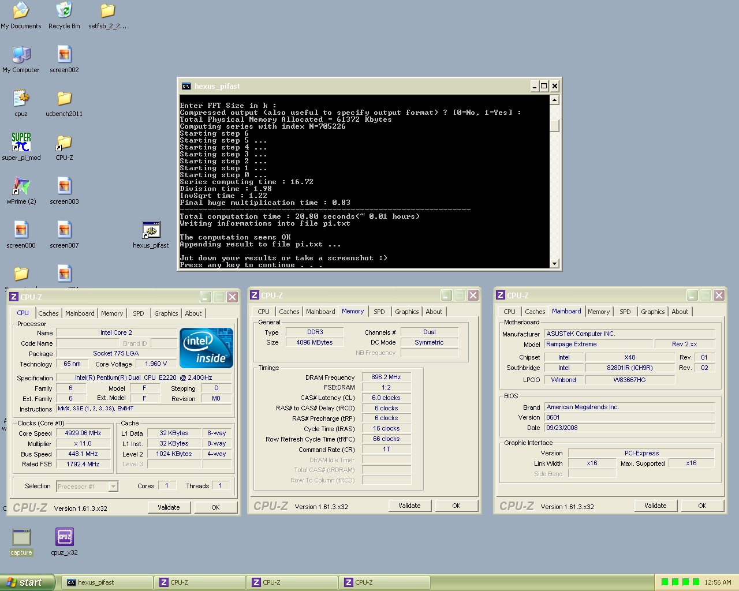Launch the cpuz_x32 desktop icon
The height and width of the screenshot is (591, 739).
[x=64, y=537]
